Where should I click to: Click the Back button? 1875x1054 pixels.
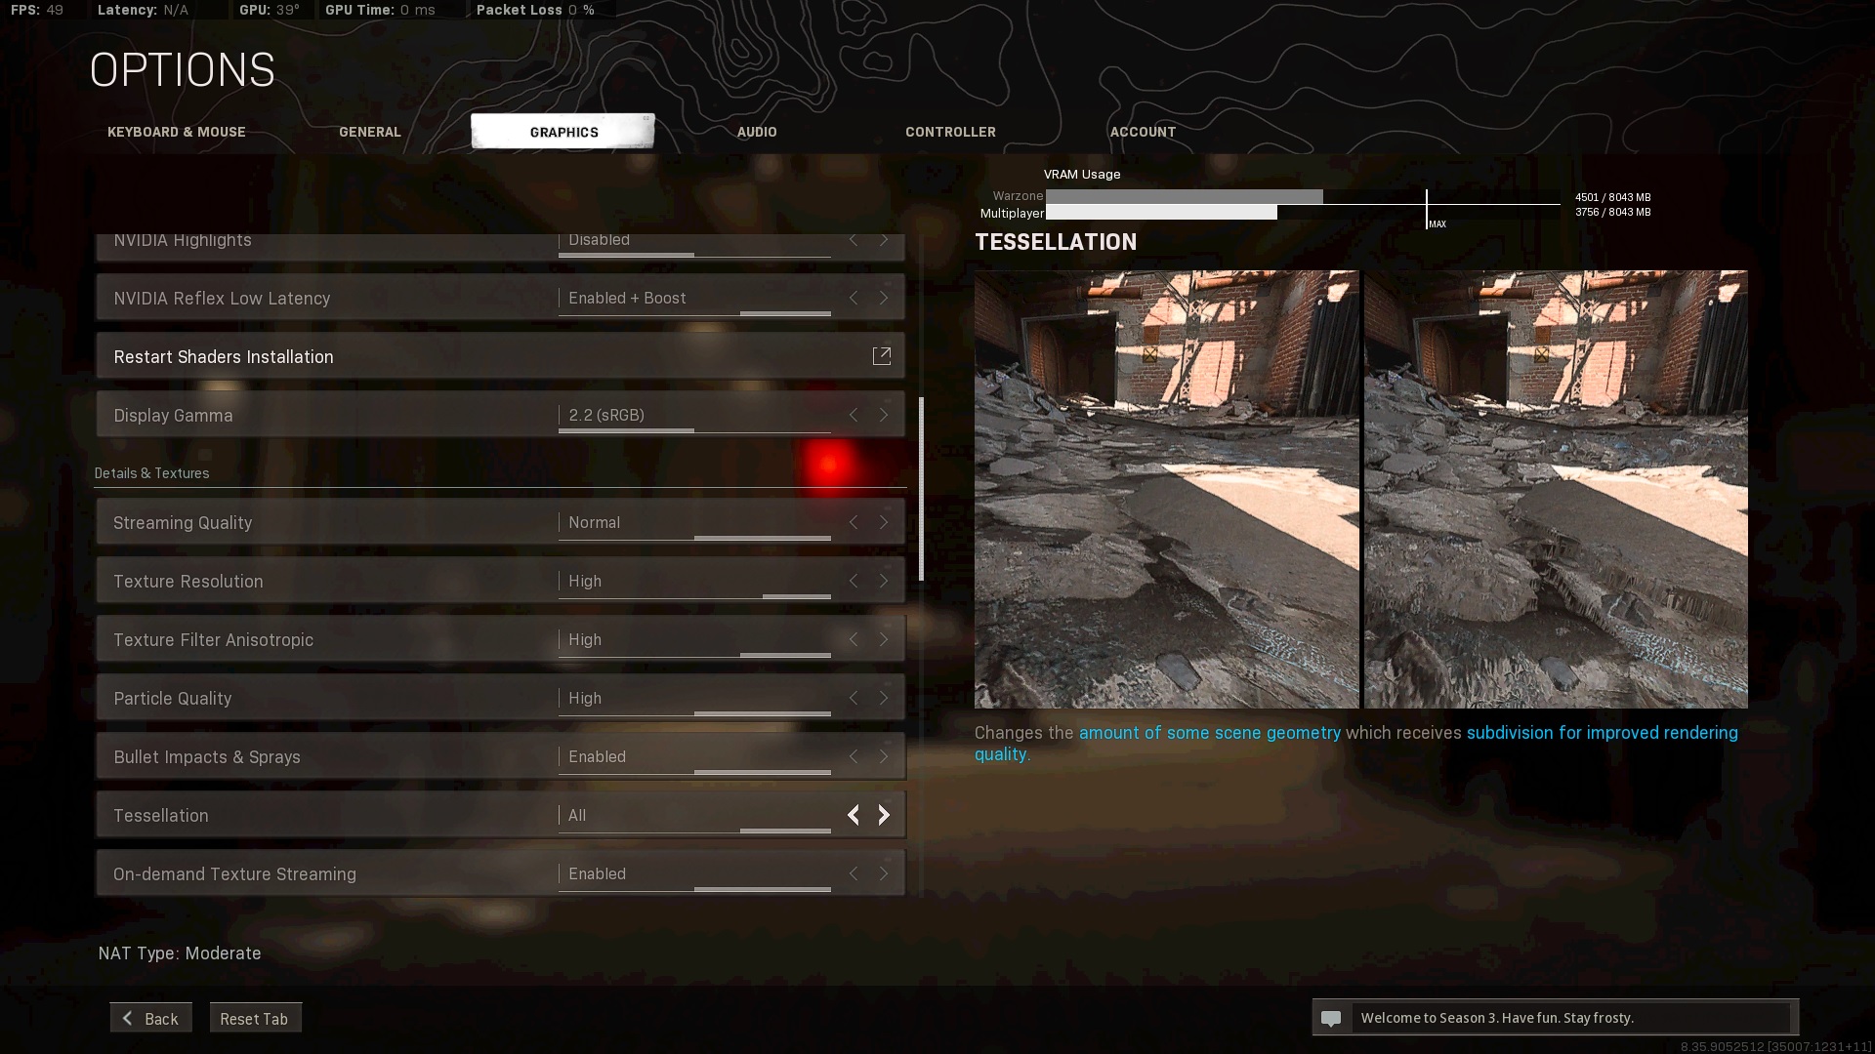coord(150,1018)
